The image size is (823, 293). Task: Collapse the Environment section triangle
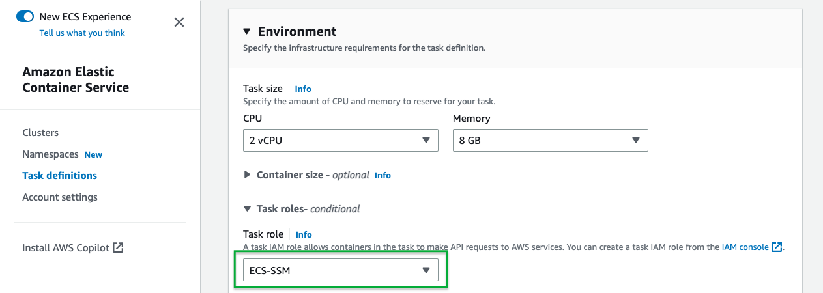(x=246, y=31)
